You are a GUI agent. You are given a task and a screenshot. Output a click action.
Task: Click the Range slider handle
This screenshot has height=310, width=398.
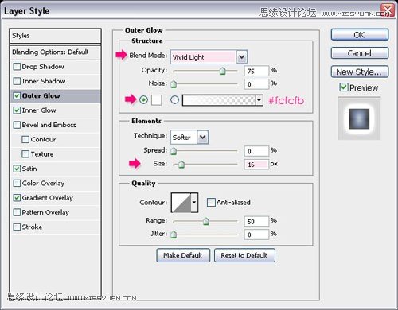pos(206,221)
